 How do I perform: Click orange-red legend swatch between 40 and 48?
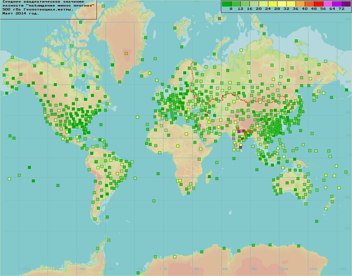[309, 4]
